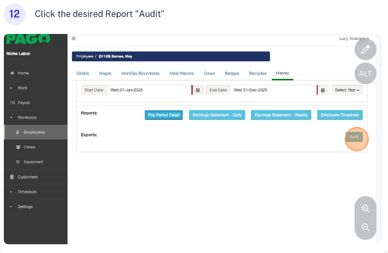The height and width of the screenshot is (253, 388).
Task: Click the Pay Period Detail report button
Action: tap(164, 115)
